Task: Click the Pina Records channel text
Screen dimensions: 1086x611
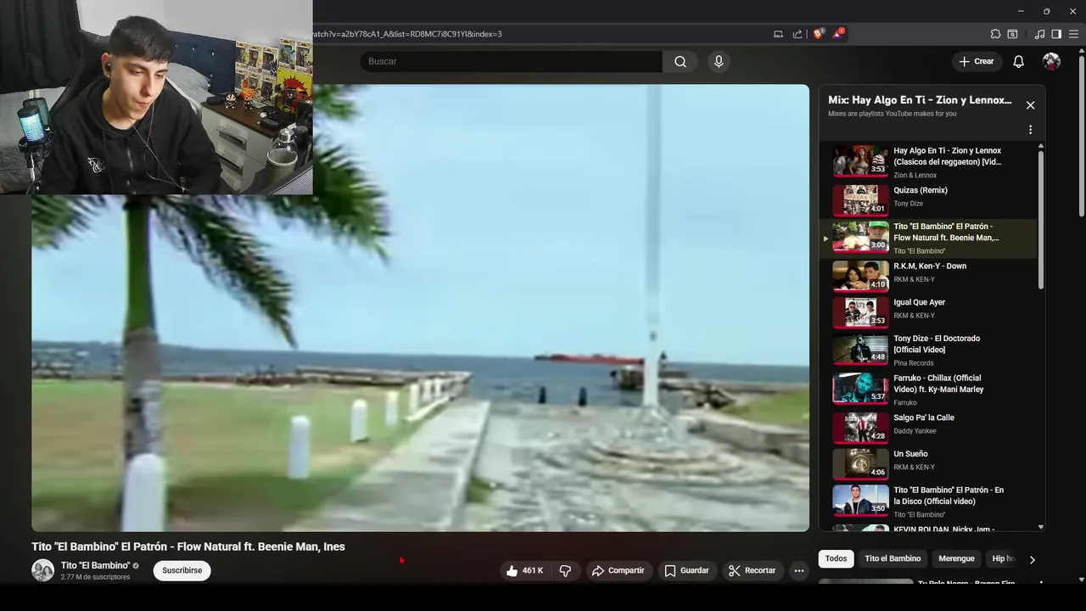Action: [x=914, y=363]
